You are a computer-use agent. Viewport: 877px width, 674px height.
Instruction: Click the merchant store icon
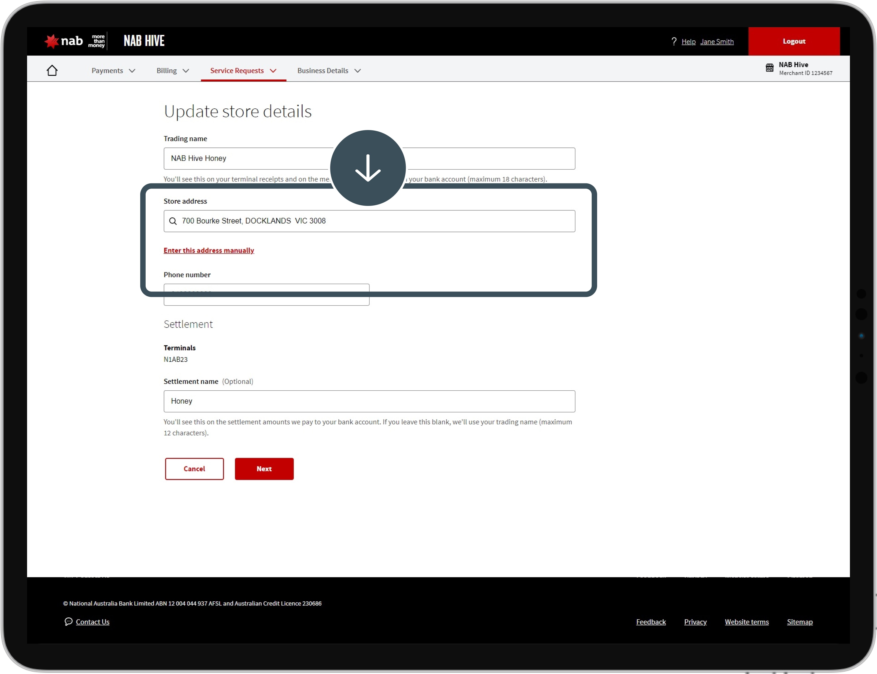click(x=769, y=68)
